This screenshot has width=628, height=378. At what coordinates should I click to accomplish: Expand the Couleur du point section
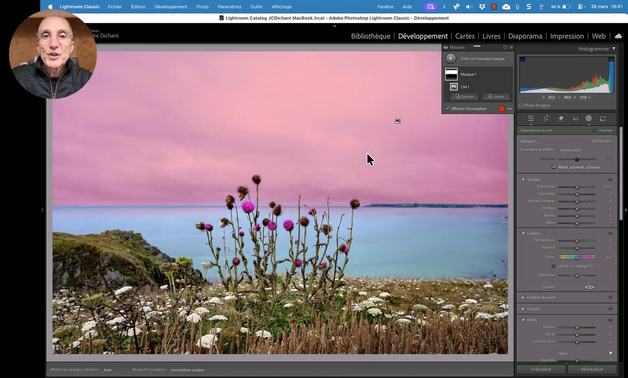[523, 298]
